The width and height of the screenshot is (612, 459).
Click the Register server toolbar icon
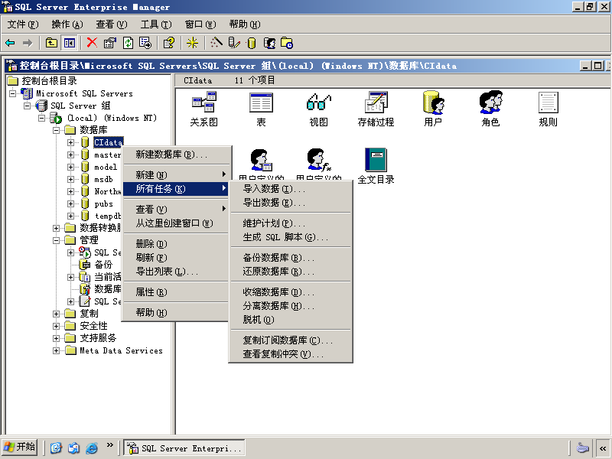(x=234, y=43)
